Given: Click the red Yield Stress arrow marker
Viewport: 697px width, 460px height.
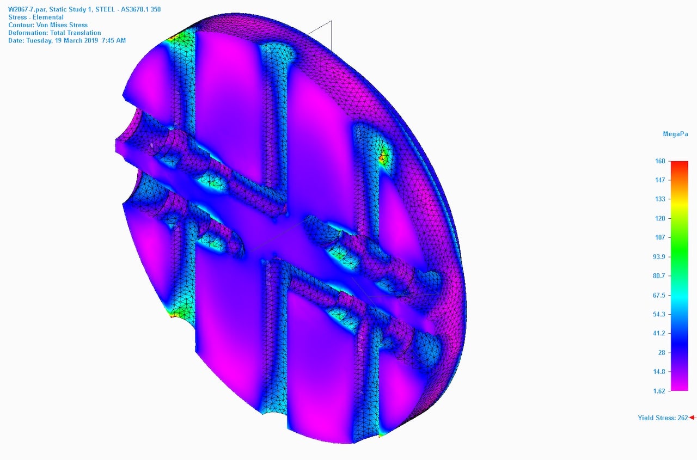Looking at the screenshot, I should 693,418.
